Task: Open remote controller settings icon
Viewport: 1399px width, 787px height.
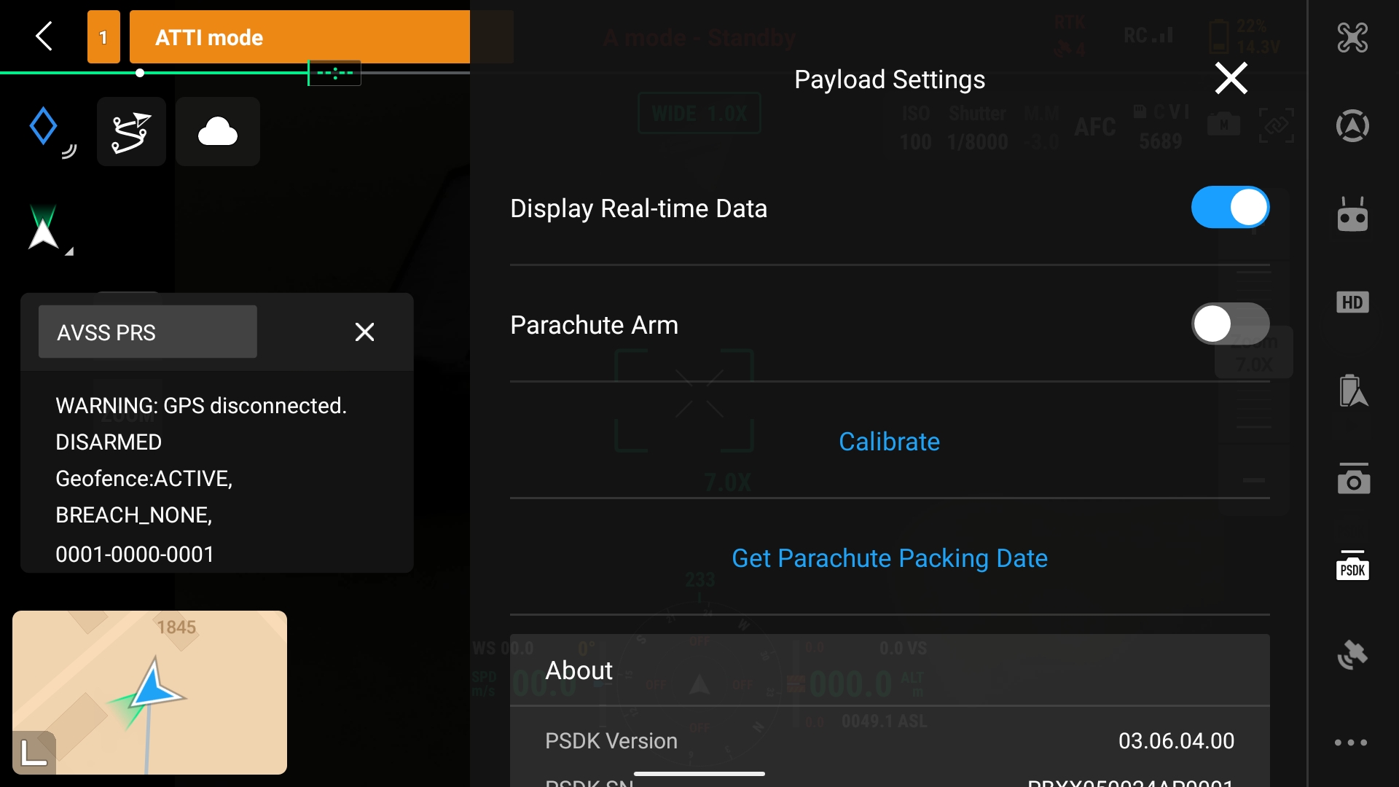Action: pyautogui.click(x=1352, y=215)
